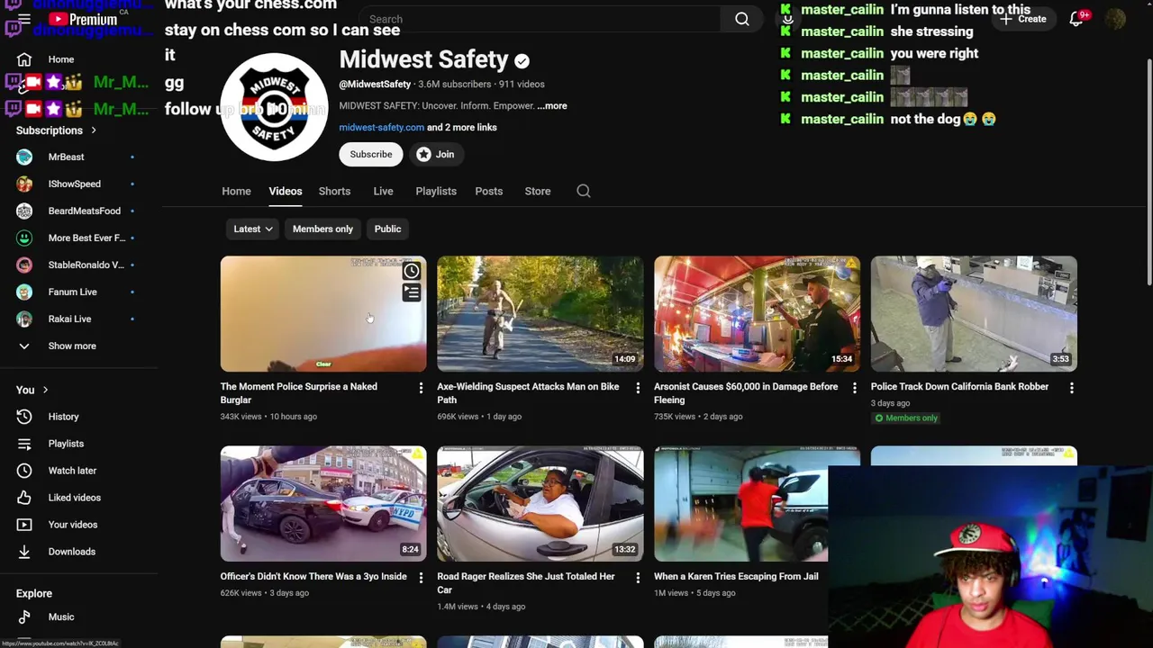This screenshot has width=1153, height=648.
Task: Click the YouTube Premium logo
Action: point(84,19)
